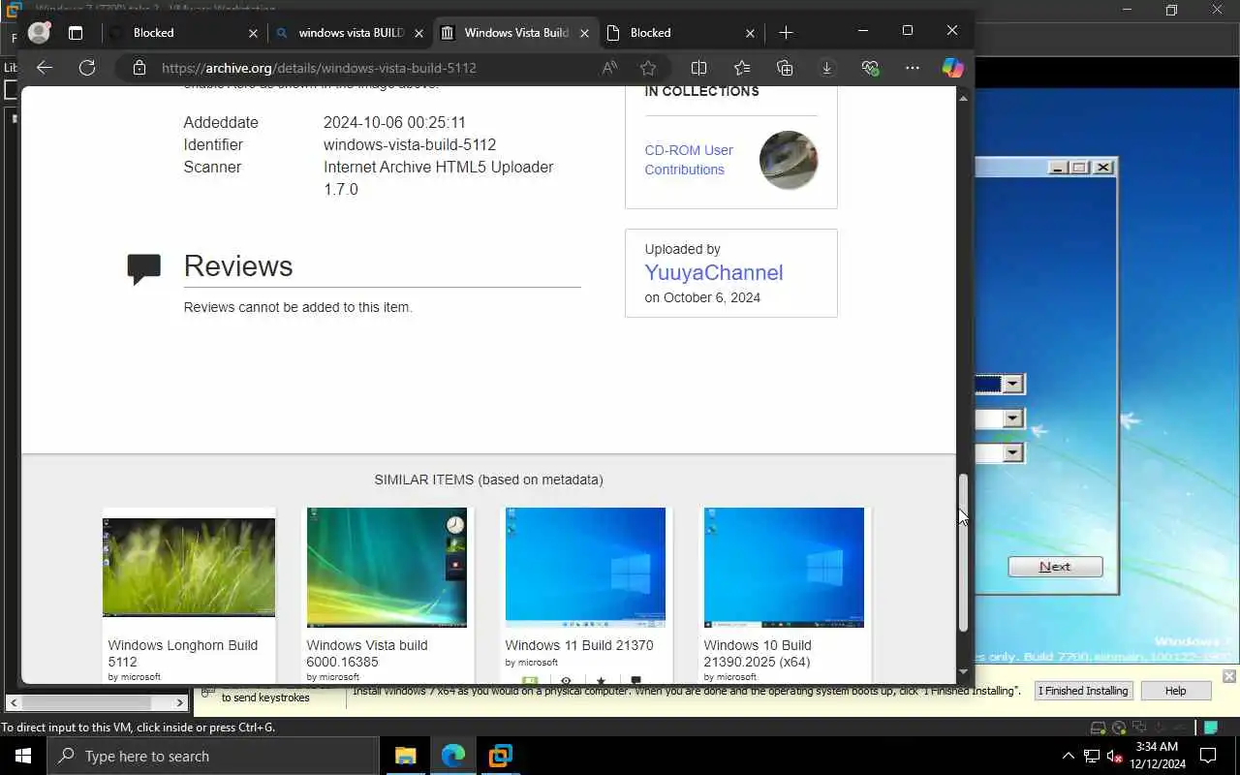View site information lock icon
Screen dimensions: 1240x775
pos(139,68)
